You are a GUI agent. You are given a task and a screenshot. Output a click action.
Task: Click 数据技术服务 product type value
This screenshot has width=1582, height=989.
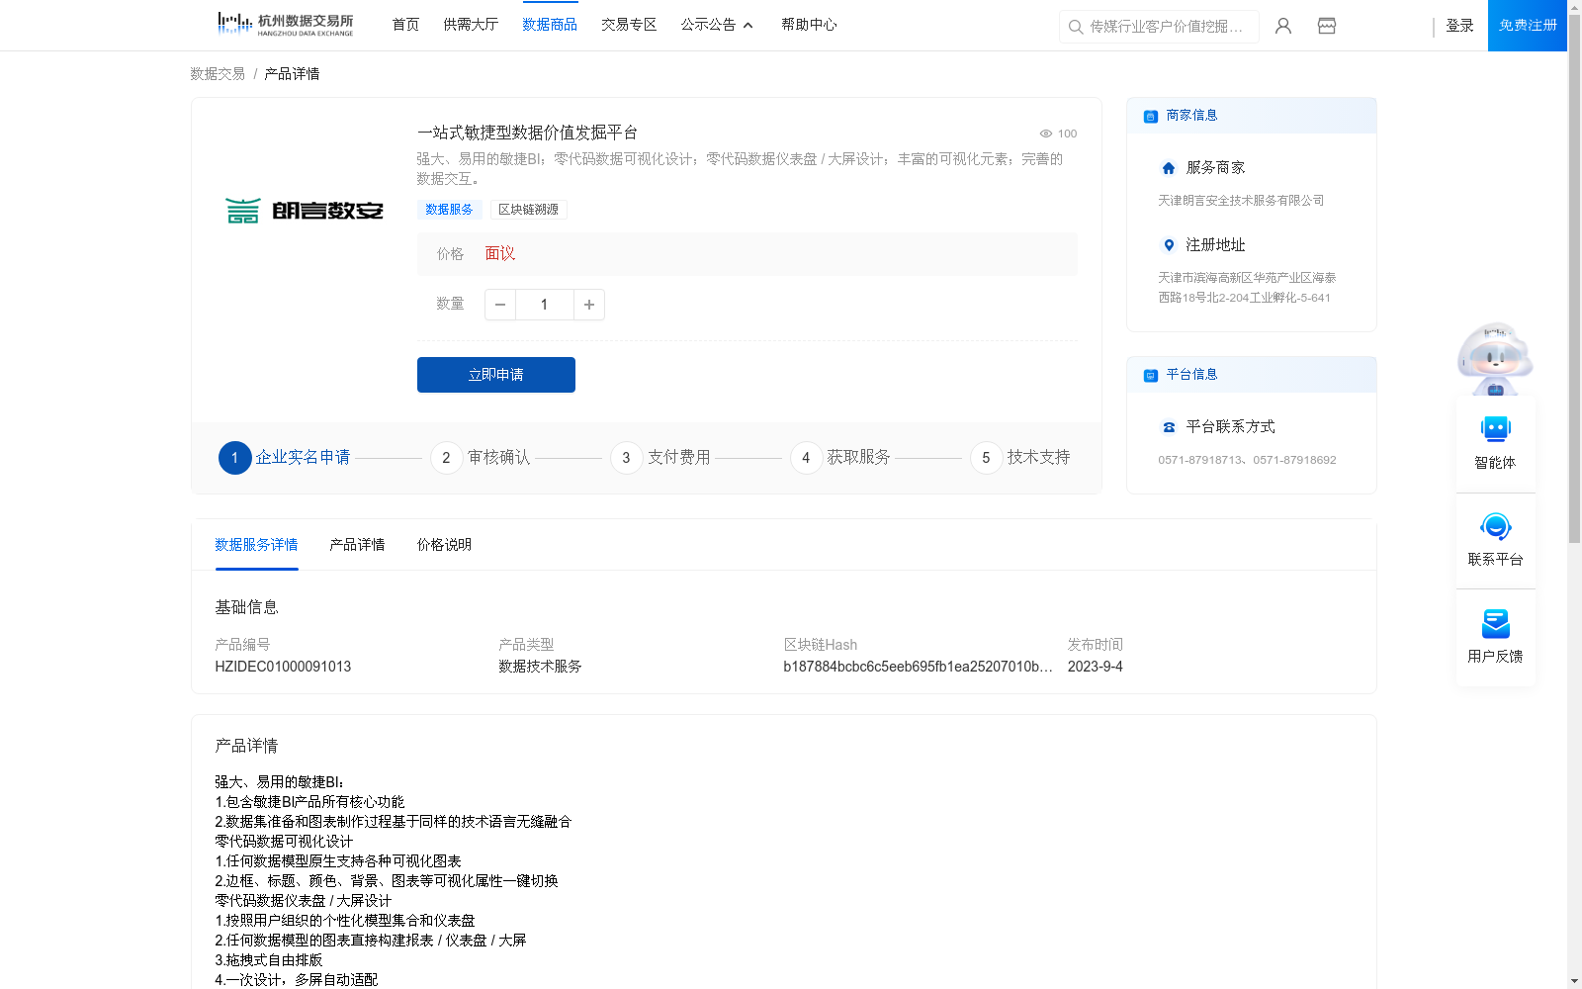[540, 667]
